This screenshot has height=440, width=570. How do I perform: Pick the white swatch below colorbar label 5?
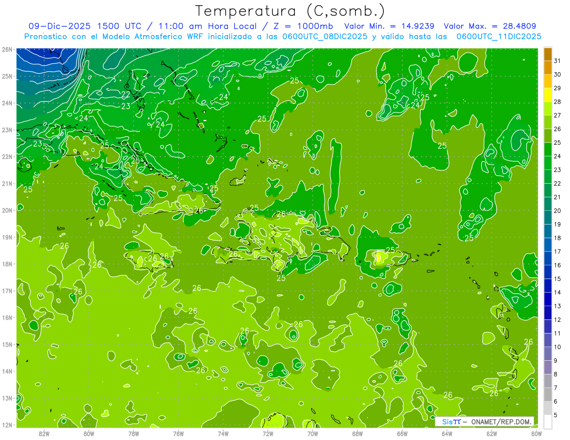pyautogui.click(x=548, y=422)
